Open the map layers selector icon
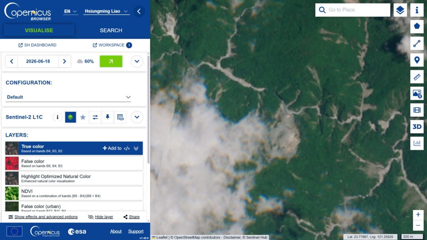This screenshot has width=427, height=240. 400,10
